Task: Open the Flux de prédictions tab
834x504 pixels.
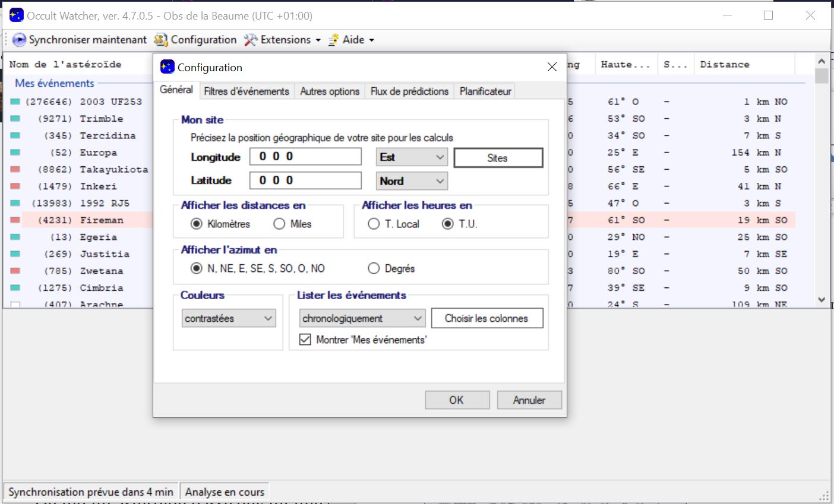Action: [409, 91]
